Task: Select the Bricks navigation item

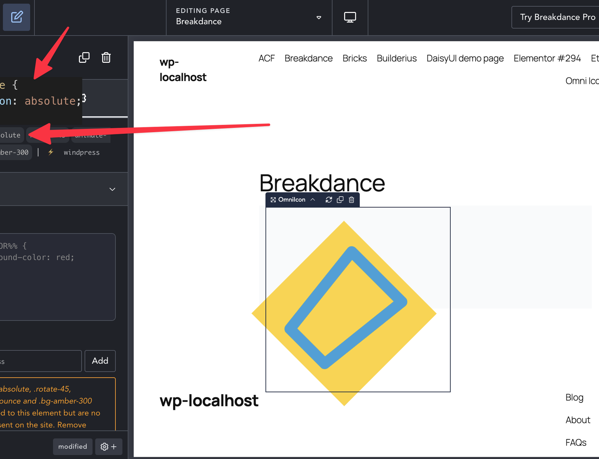Action: coord(355,58)
